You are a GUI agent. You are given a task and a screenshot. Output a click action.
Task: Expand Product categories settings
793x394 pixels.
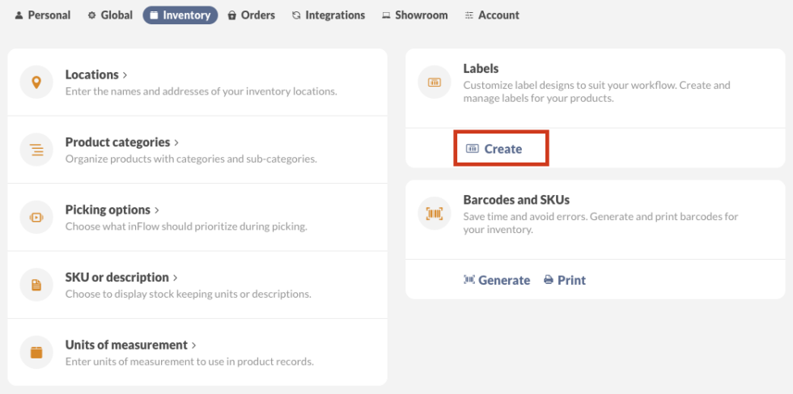tap(176, 142)
